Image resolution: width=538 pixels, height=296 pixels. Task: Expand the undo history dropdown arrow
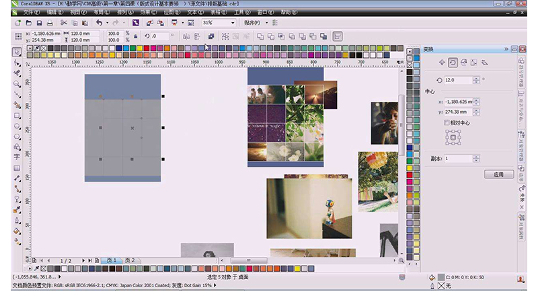tap(107, 23)
